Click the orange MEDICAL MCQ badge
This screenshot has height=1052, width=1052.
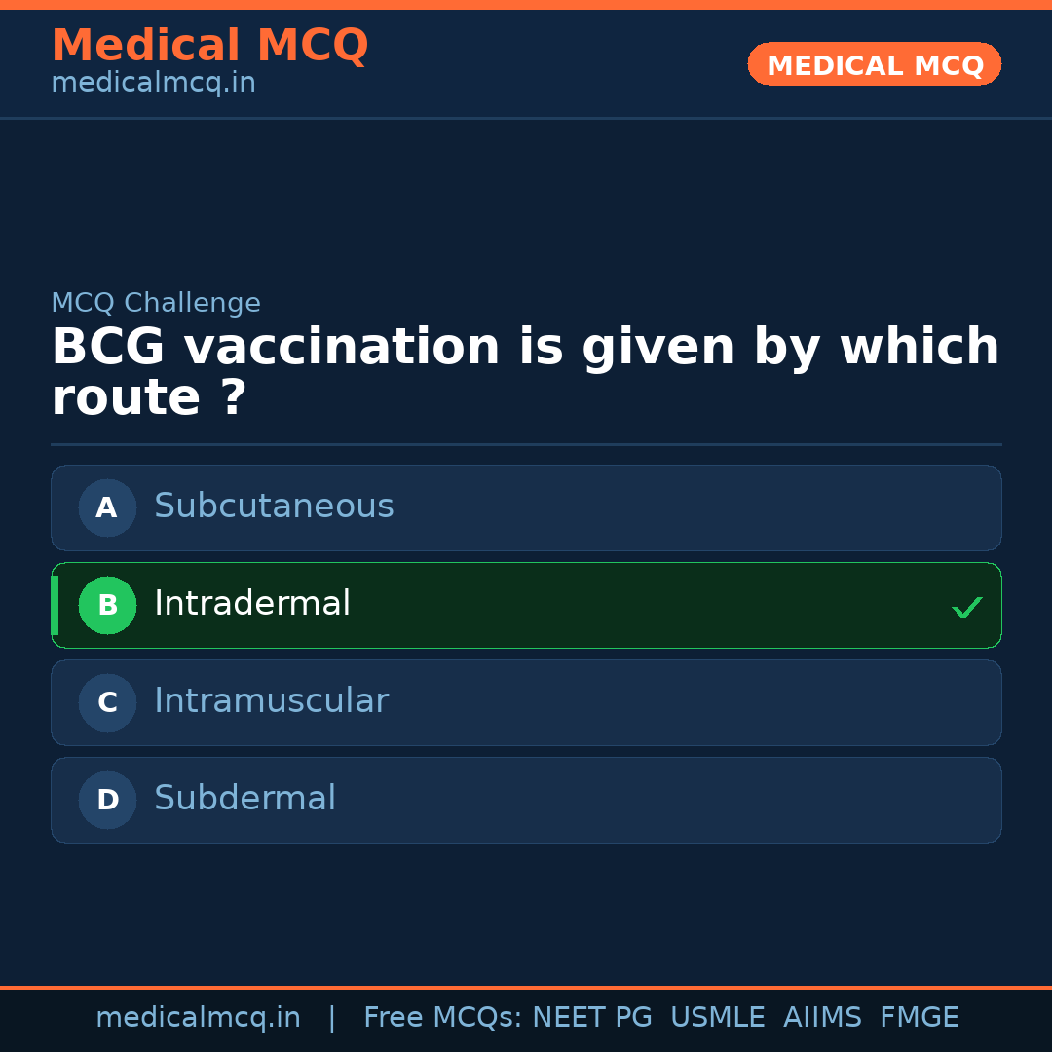click(x=874, y=64)
